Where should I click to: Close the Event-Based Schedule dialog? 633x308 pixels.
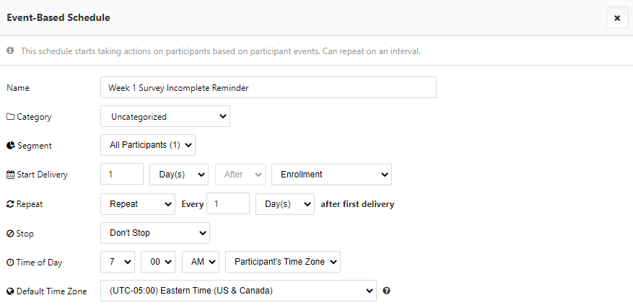click(x=617, y=18)
